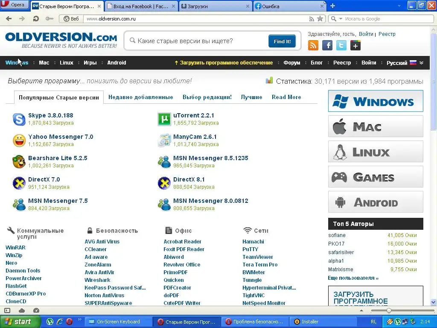Viewport: 437px width, 328px height.
Task: Switch to the Facebook login tab
Action: click(x=141, y=6)
